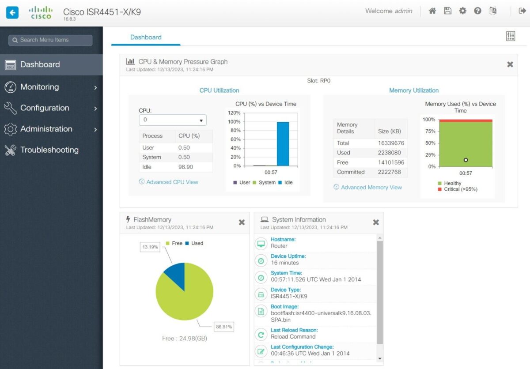Viewport: 530px width, 369px height.
Task: Select the Dashboard tab
Action: coord(146,37)
